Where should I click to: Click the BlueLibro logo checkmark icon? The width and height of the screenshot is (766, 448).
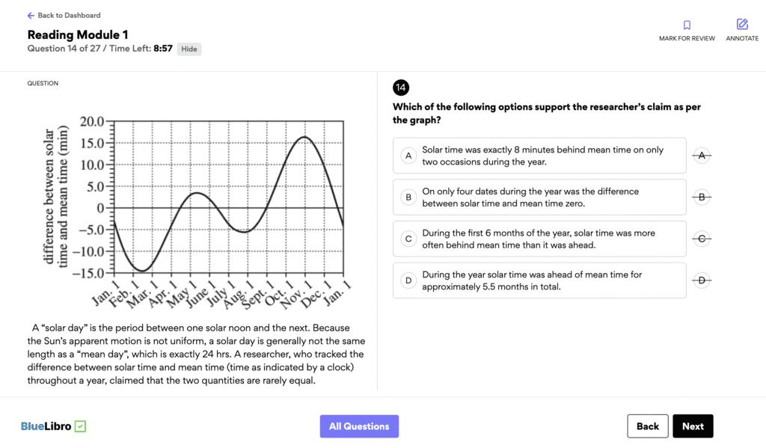[80, 426]
